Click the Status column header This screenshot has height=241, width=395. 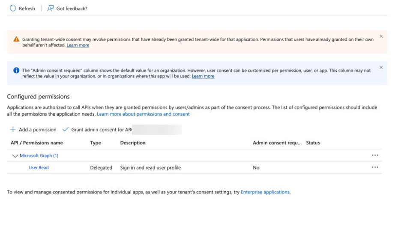pyautogui.click(x=313, y=143)
